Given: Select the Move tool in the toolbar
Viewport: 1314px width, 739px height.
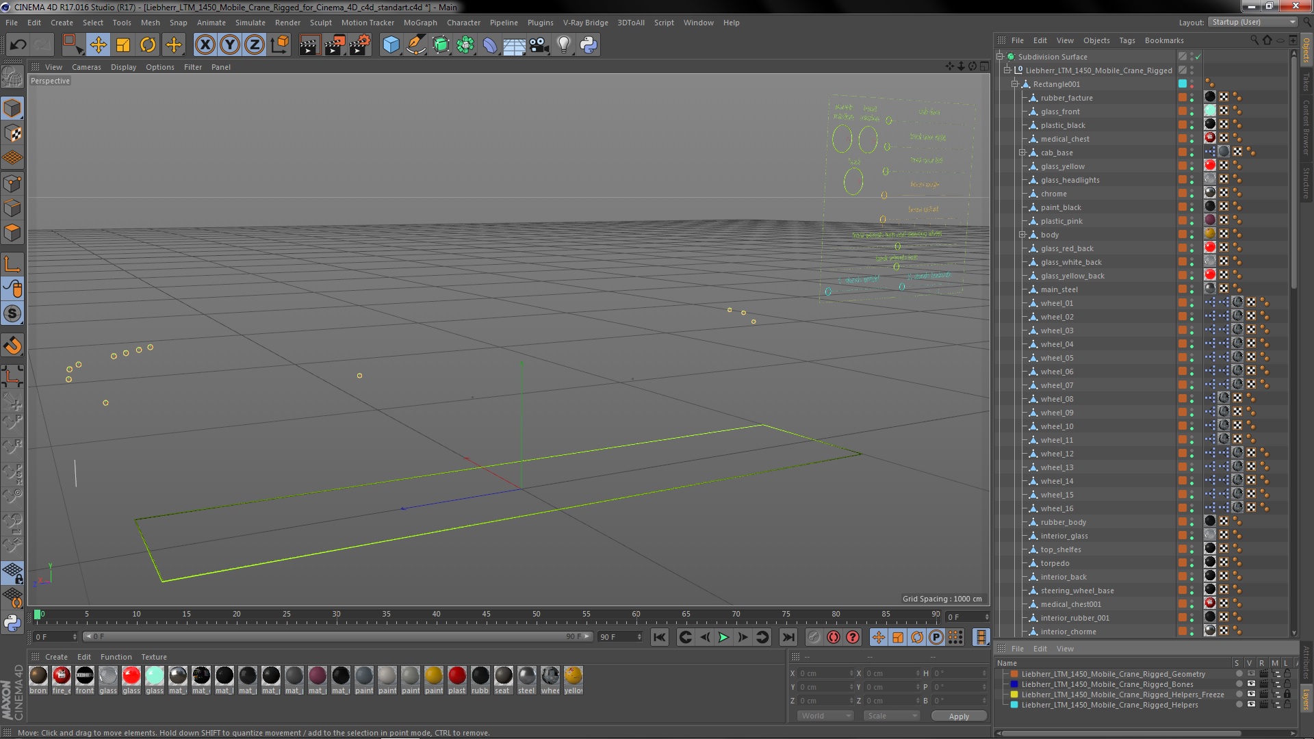Looking at the screenshot, I should point(99,45).
